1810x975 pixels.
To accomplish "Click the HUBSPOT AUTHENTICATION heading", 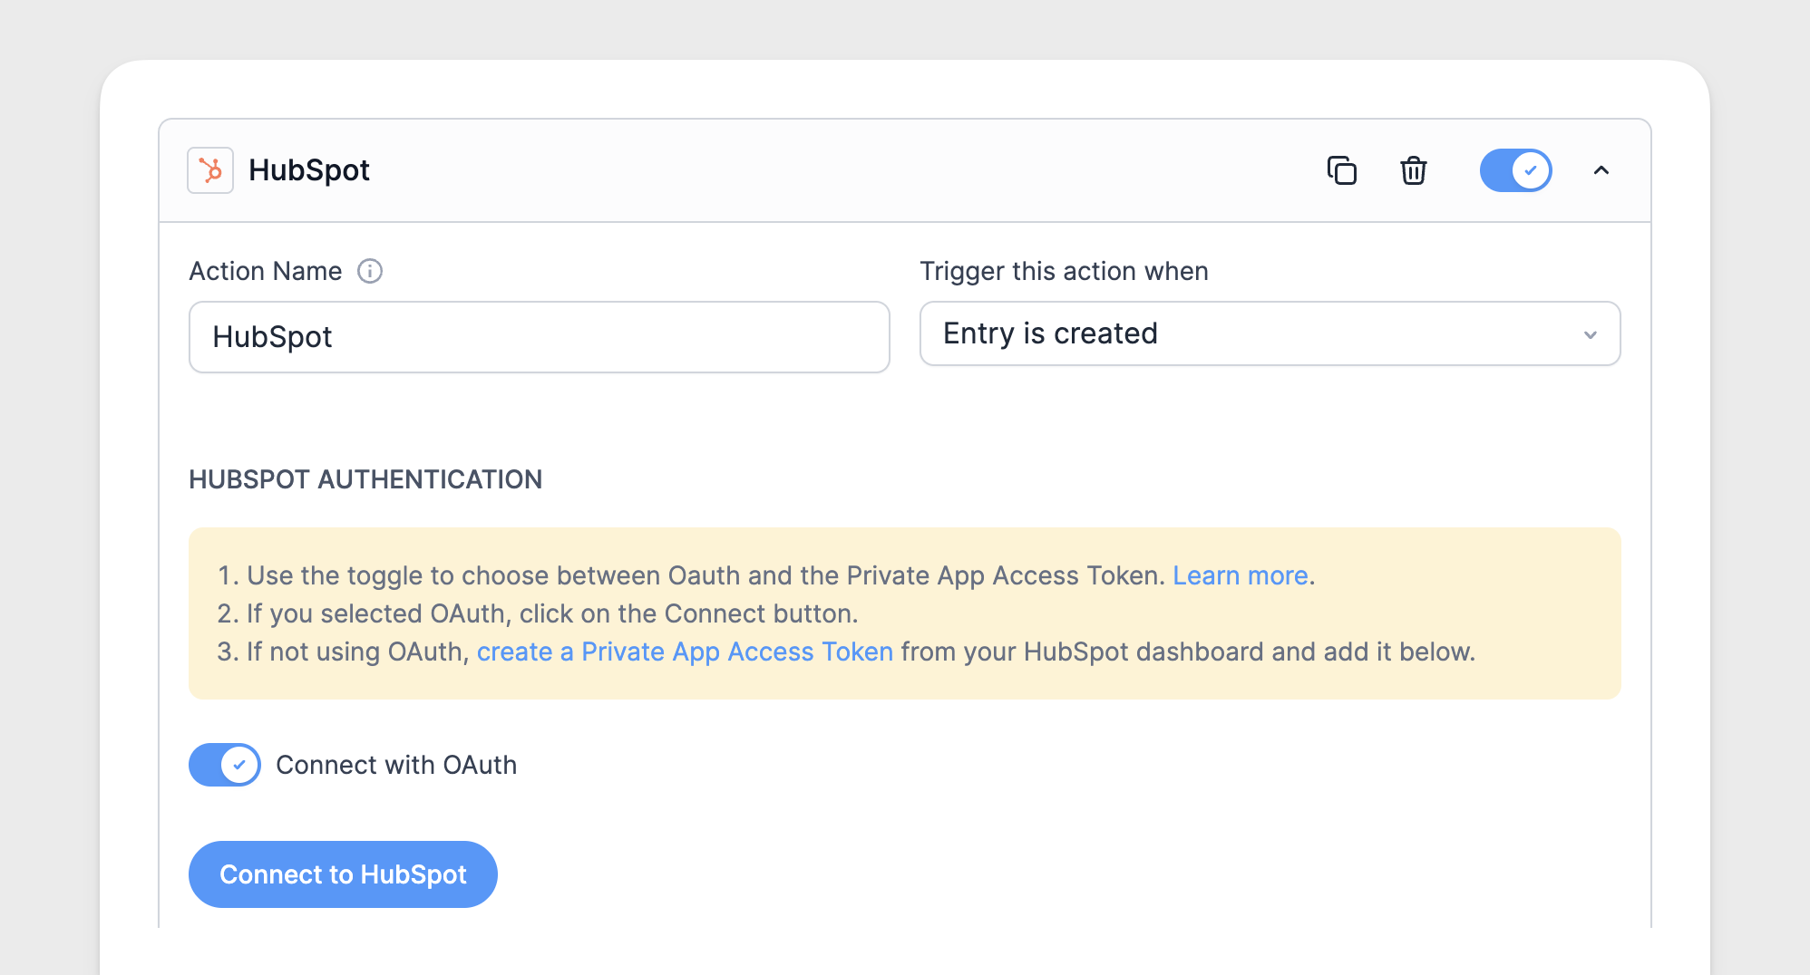I will tap(365, 479).
